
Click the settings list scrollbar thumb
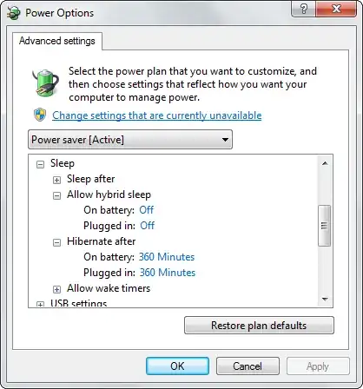(325, 226)
